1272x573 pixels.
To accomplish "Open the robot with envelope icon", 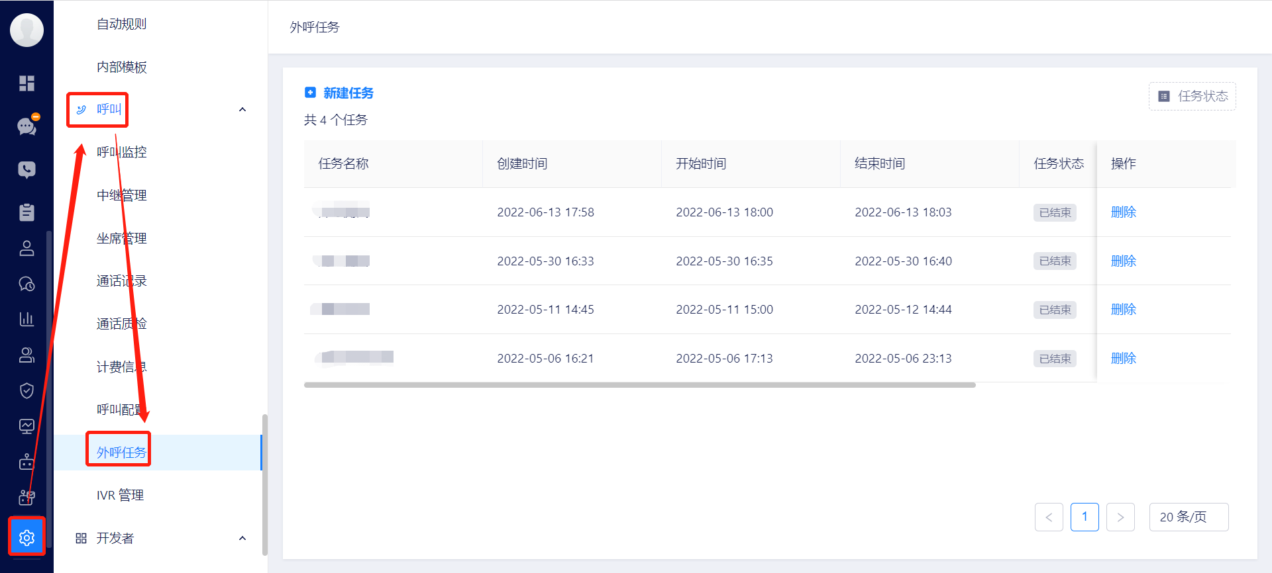I will point(26,497).
